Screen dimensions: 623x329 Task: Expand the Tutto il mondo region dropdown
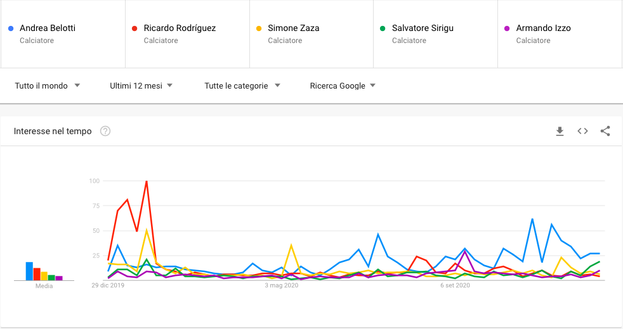pyautogui.click(x=48, y=85)
